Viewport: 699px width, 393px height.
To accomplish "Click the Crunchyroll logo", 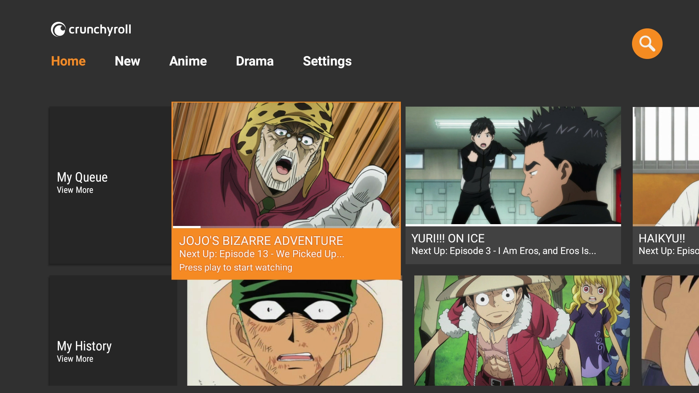I will 91,29.
